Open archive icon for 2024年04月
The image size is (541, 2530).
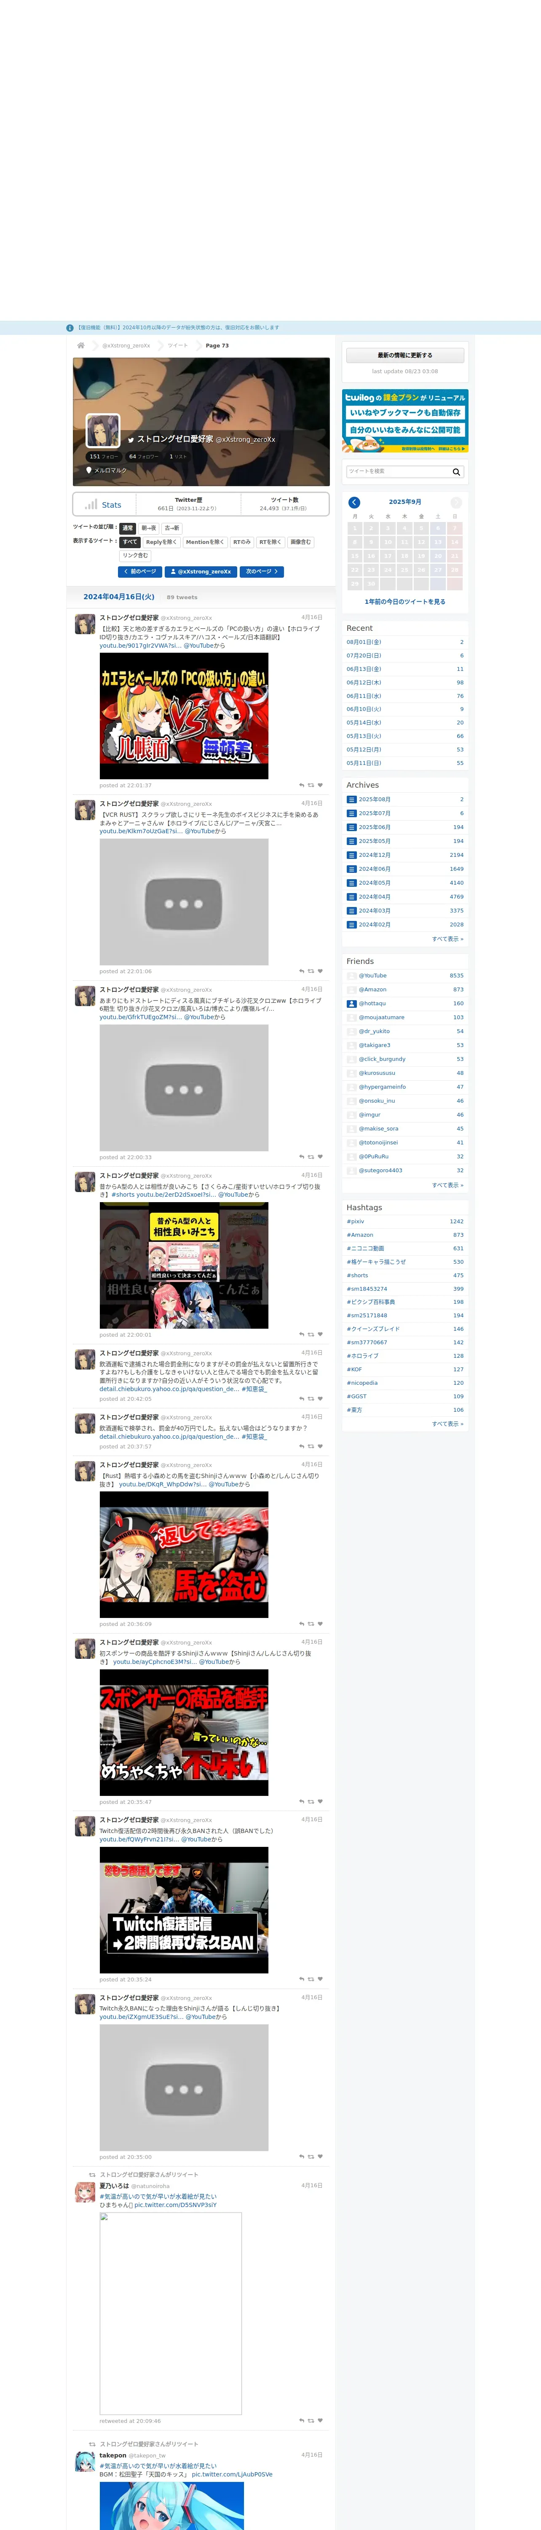pyautogui.click(x=351, y=897)
